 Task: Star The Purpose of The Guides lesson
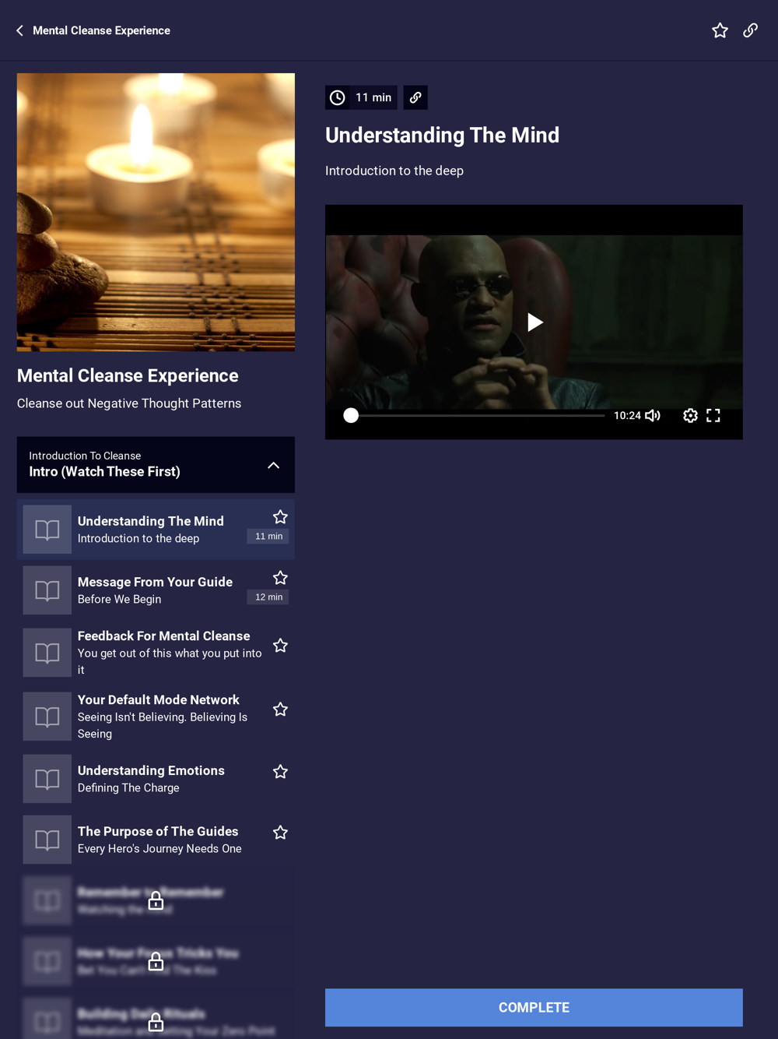click(x=281, y=833)
